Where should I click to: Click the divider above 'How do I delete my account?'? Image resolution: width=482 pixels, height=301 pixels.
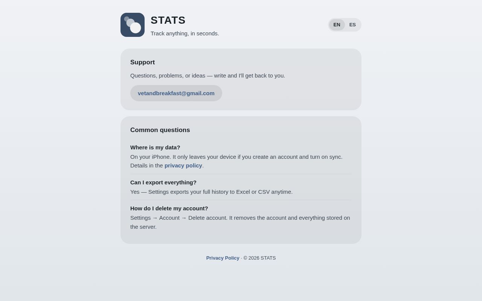click(x=241, y=200)
